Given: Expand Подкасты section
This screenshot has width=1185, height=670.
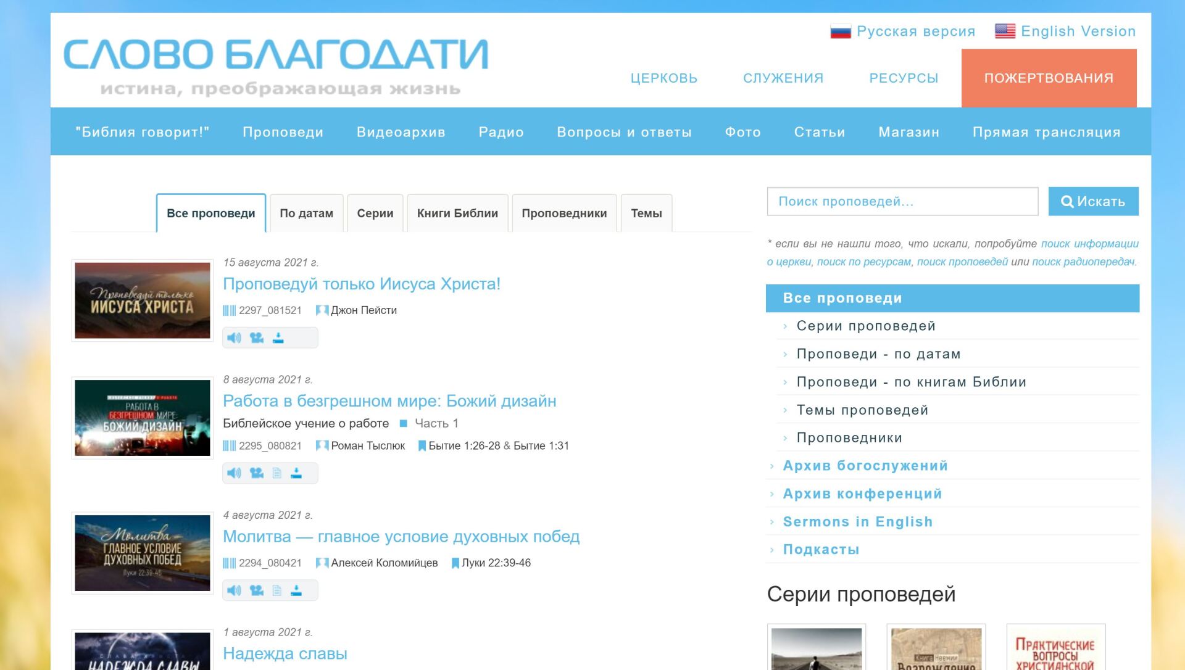Looking at the screenshot, I should pos(821,550).
